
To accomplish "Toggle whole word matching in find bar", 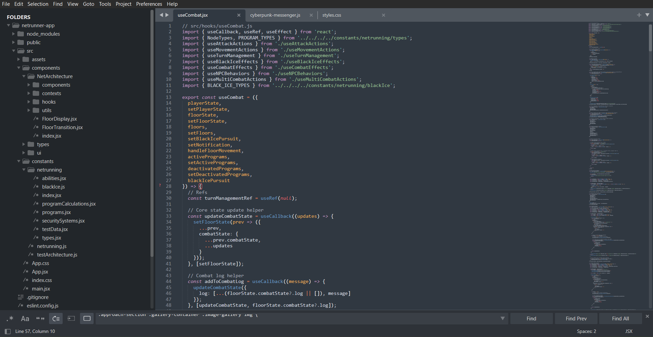I will click(x=40, y=319).
